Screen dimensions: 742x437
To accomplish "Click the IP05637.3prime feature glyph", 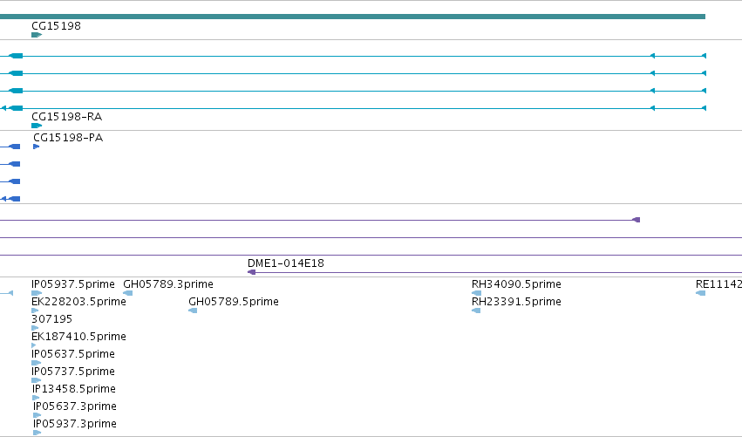I will pyautogui.click(x=37, y=415).
